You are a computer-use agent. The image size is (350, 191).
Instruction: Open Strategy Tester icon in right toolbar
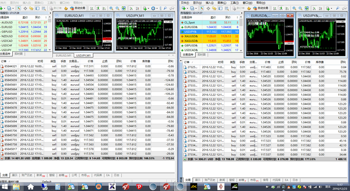[226, 8]
